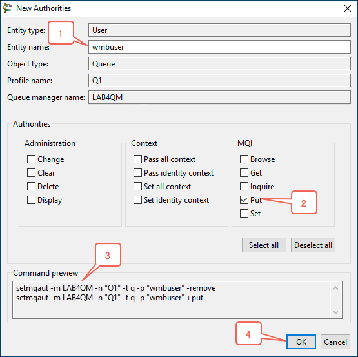The height and width of the screenshot is (357, 358).
Task: Click the setmqaut +put command line
Action: pos(110,298)
